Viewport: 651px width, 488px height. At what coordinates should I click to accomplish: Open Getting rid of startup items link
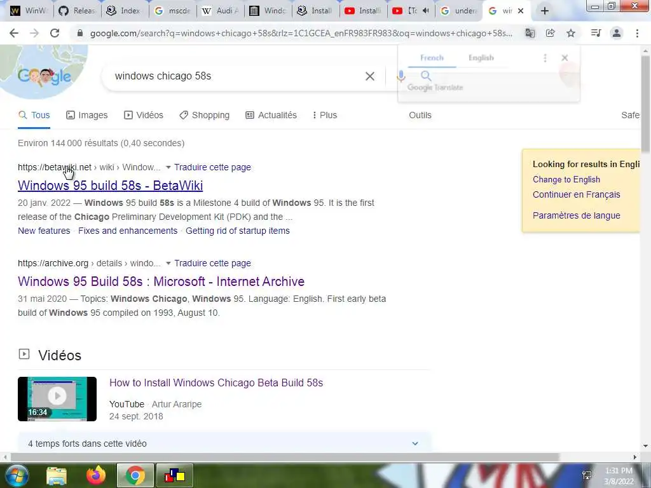pos(238,231)
